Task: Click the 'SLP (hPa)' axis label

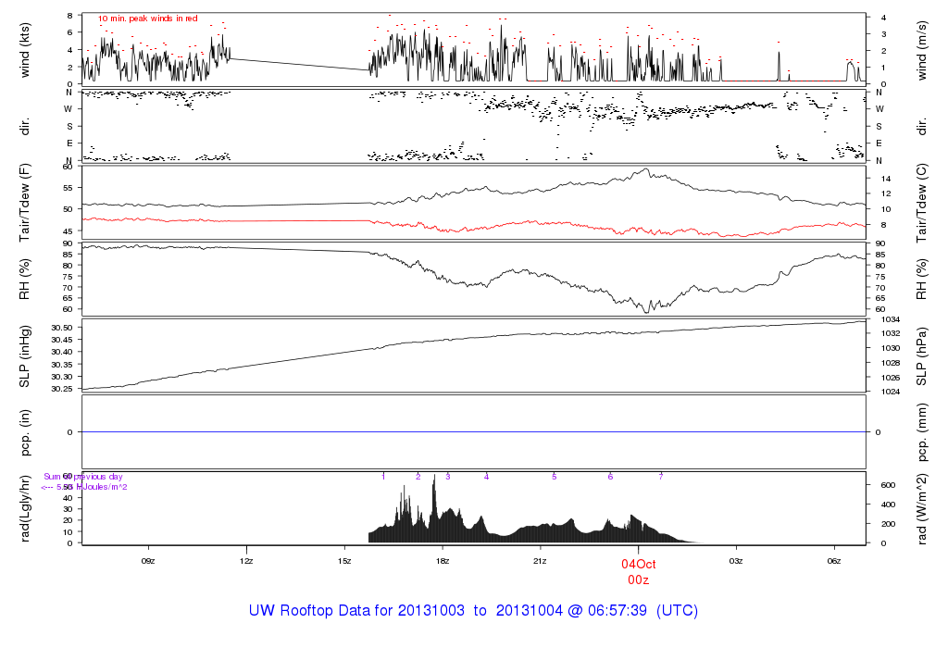Action: [x=921, y=356]
